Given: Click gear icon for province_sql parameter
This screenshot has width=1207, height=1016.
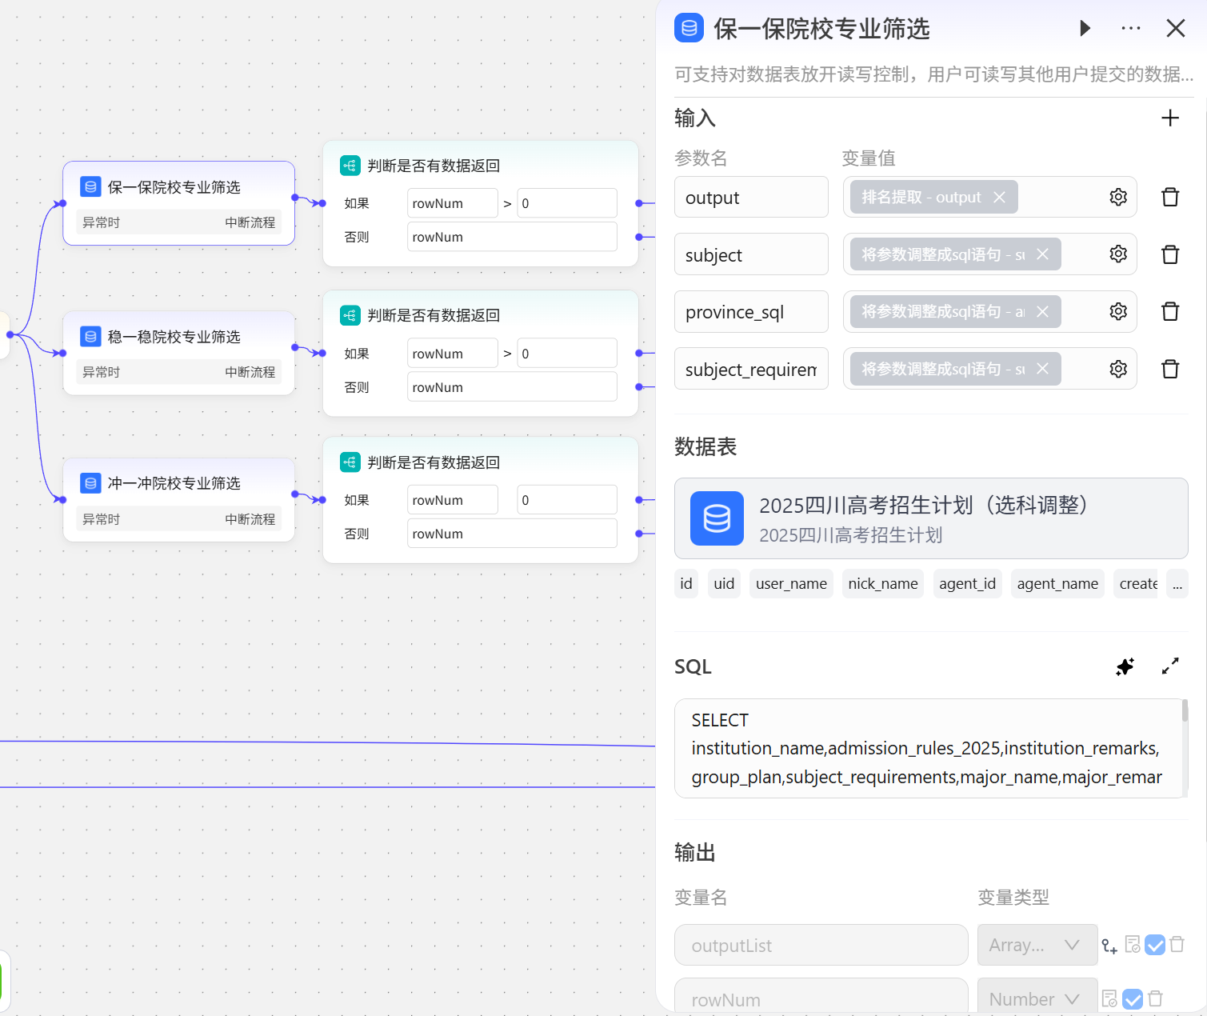Looking at the screenshot, I should coord(1117,312).
